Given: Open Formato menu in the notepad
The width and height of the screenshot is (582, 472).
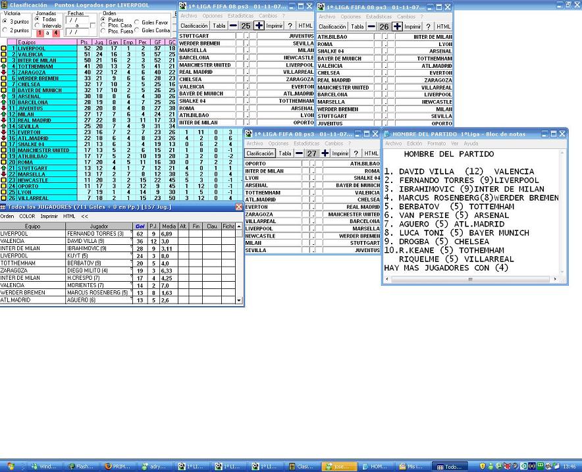Looking at the screenshot, I should tap(436, 144).
